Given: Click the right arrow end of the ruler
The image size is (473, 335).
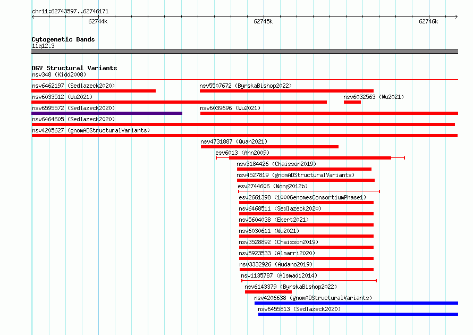Looking at the screenshot, I should point(457,16).
